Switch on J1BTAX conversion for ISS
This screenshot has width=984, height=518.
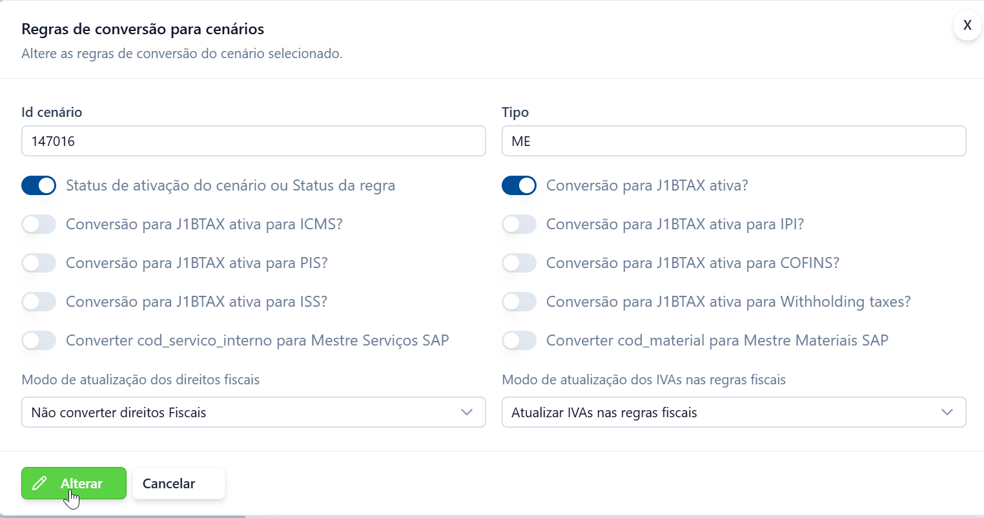[x=39, y=302]
